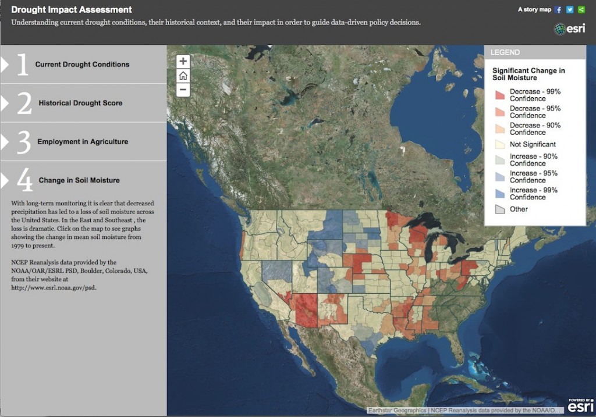596x417 pixels.
Task: Click the 'Not Significant' legend label
Action: tap(533, 144)
